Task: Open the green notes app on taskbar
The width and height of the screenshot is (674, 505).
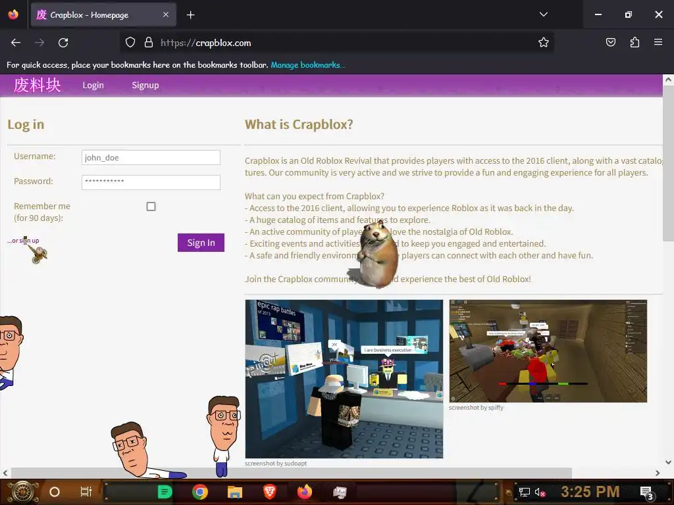Action: pyautogui.click(x=165, y=492)
